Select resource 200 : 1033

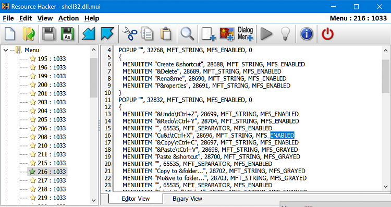(52, 85)
